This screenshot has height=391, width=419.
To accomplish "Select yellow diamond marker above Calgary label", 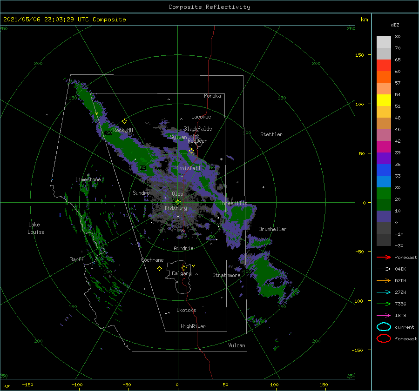I will (184, 268).
